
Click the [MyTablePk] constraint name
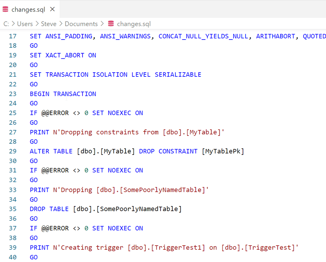[x=223, y=151]
